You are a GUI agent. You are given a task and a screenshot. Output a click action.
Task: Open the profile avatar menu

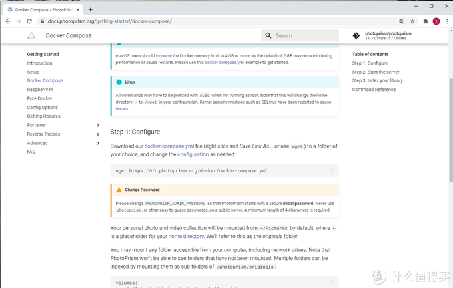pos(436,21)
